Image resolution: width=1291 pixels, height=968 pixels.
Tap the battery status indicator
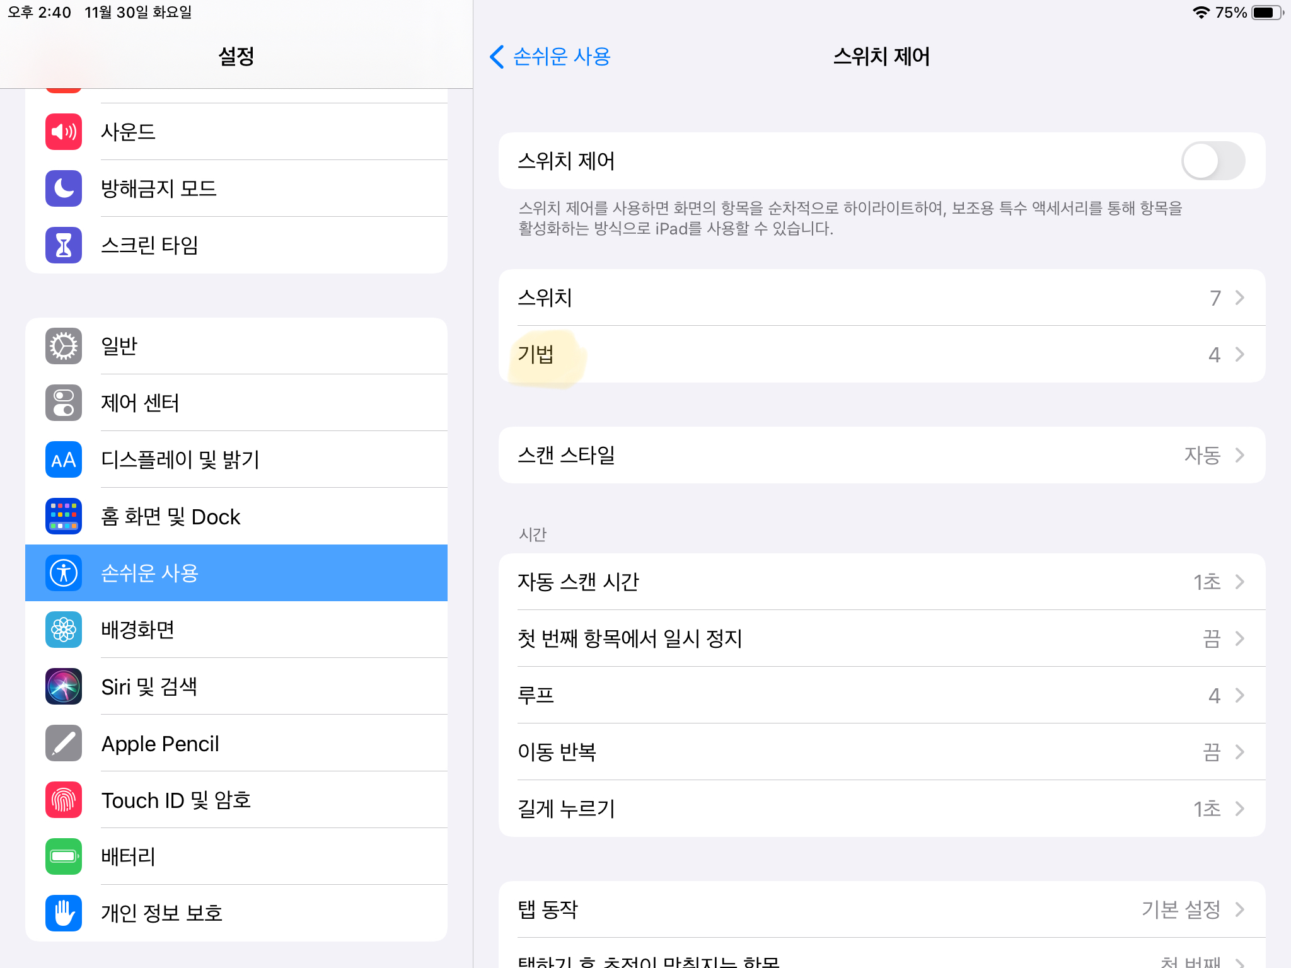1267,13
